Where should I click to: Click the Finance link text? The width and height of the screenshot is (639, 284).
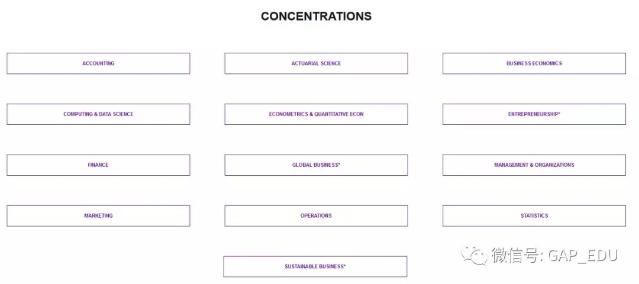pos(98,165)
